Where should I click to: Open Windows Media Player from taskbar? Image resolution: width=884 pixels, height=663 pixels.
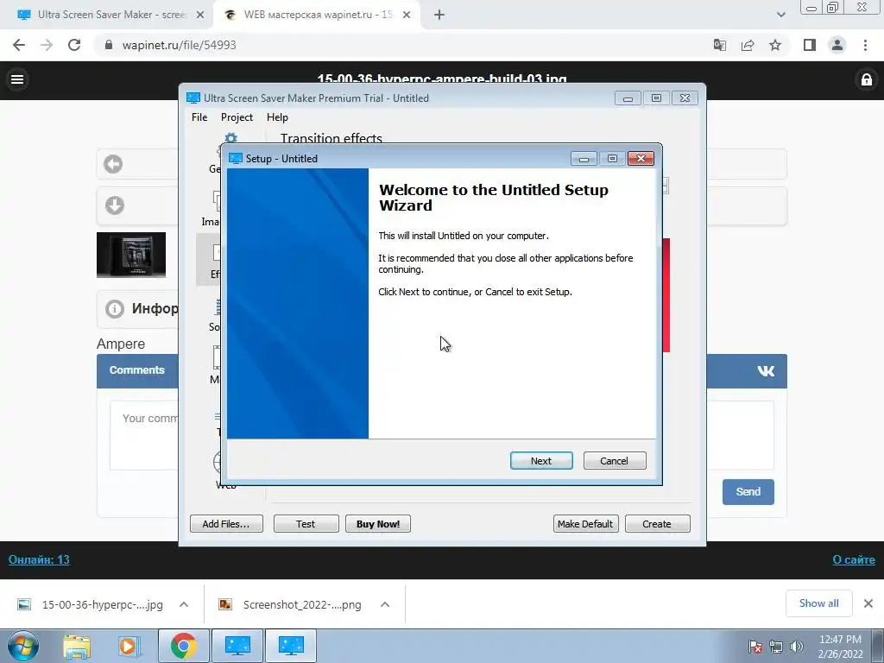coord(128,646)
